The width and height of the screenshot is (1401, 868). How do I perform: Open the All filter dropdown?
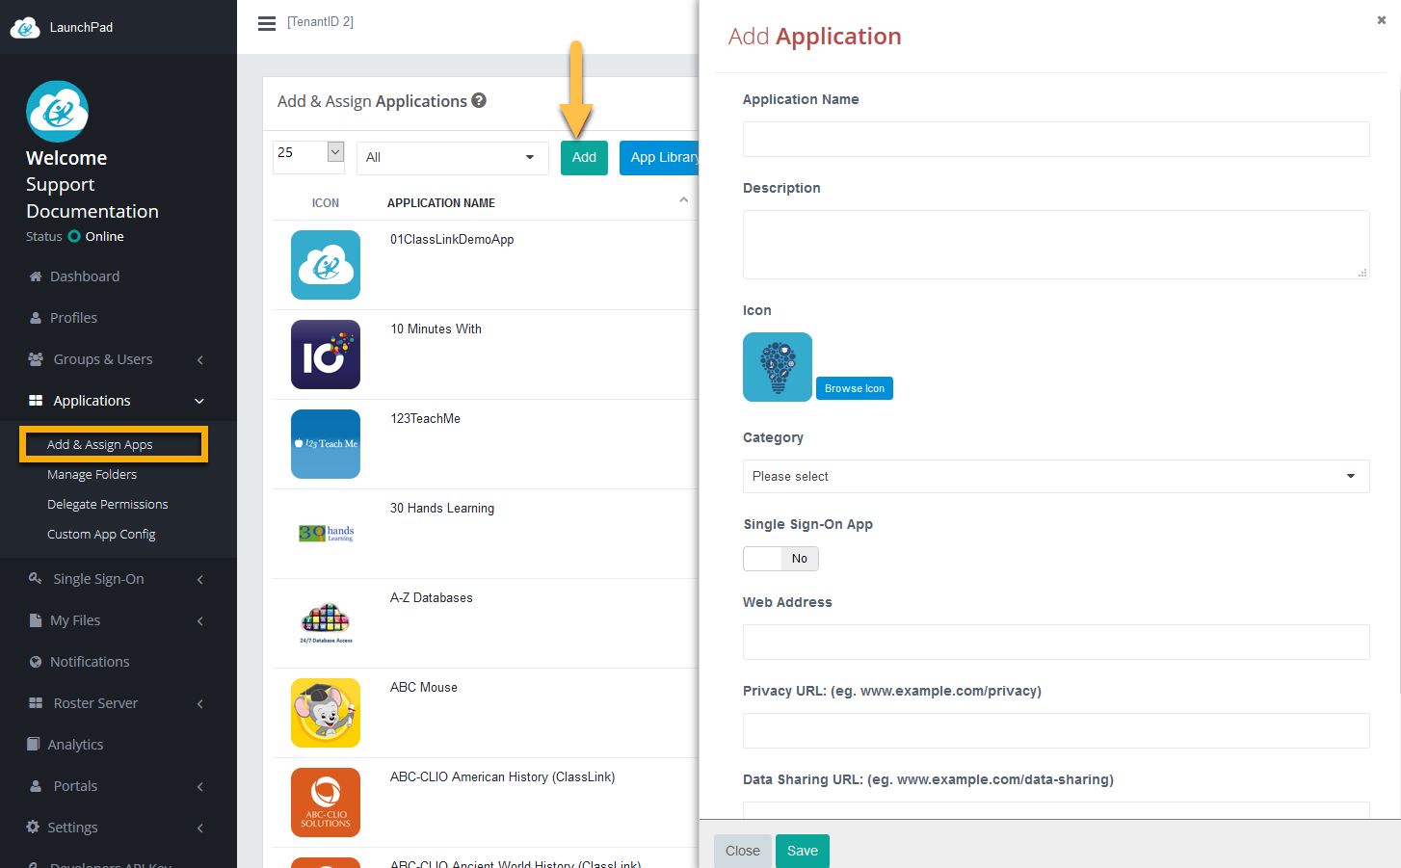(452, 158)
